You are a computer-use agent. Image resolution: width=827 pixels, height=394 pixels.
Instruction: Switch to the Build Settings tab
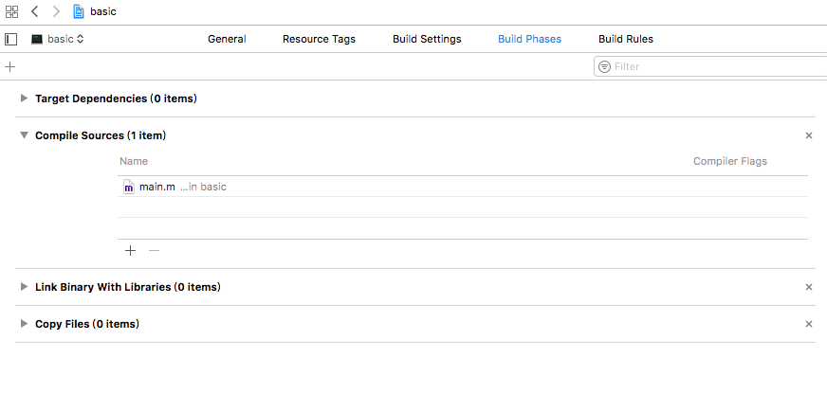click(x=427, y=39)
